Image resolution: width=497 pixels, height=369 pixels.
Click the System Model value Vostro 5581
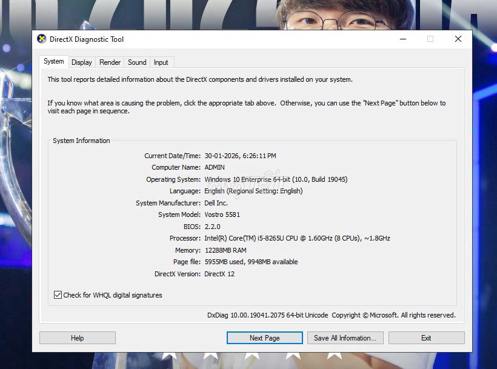pos(222,214)
